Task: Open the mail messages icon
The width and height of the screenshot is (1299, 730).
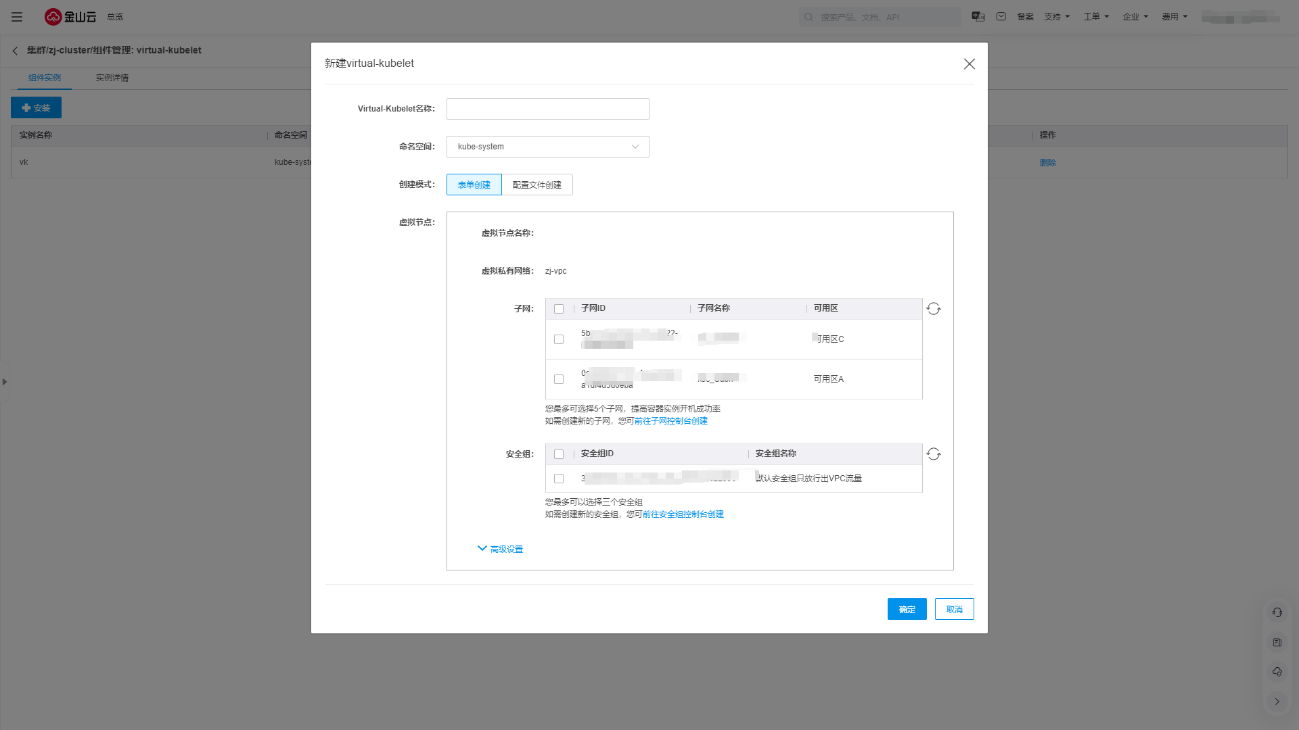Action: pos(1001,17)
